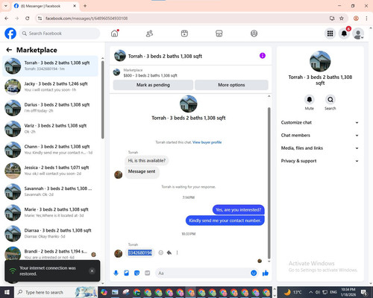Open browser three-dot menu
The width and height of the screenshot is (373, 298).
(x=366, y=19)
